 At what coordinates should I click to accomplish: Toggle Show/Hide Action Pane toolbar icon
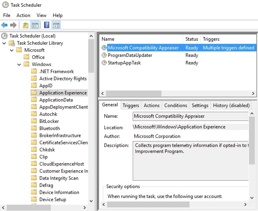[x=56, y=25]
